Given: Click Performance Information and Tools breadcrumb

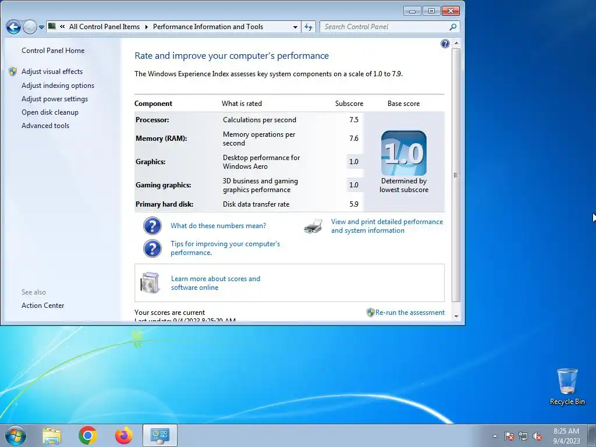Looking at the screenshot, I should (x=208, y=27).
